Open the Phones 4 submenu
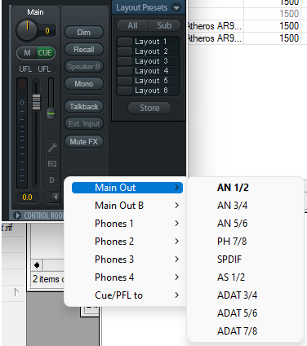Screen dimensions: 307x346 coord(127,277)
